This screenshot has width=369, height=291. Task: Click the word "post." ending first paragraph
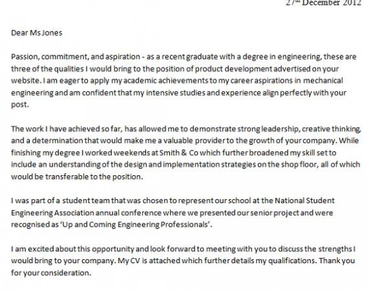coord(20,104)
